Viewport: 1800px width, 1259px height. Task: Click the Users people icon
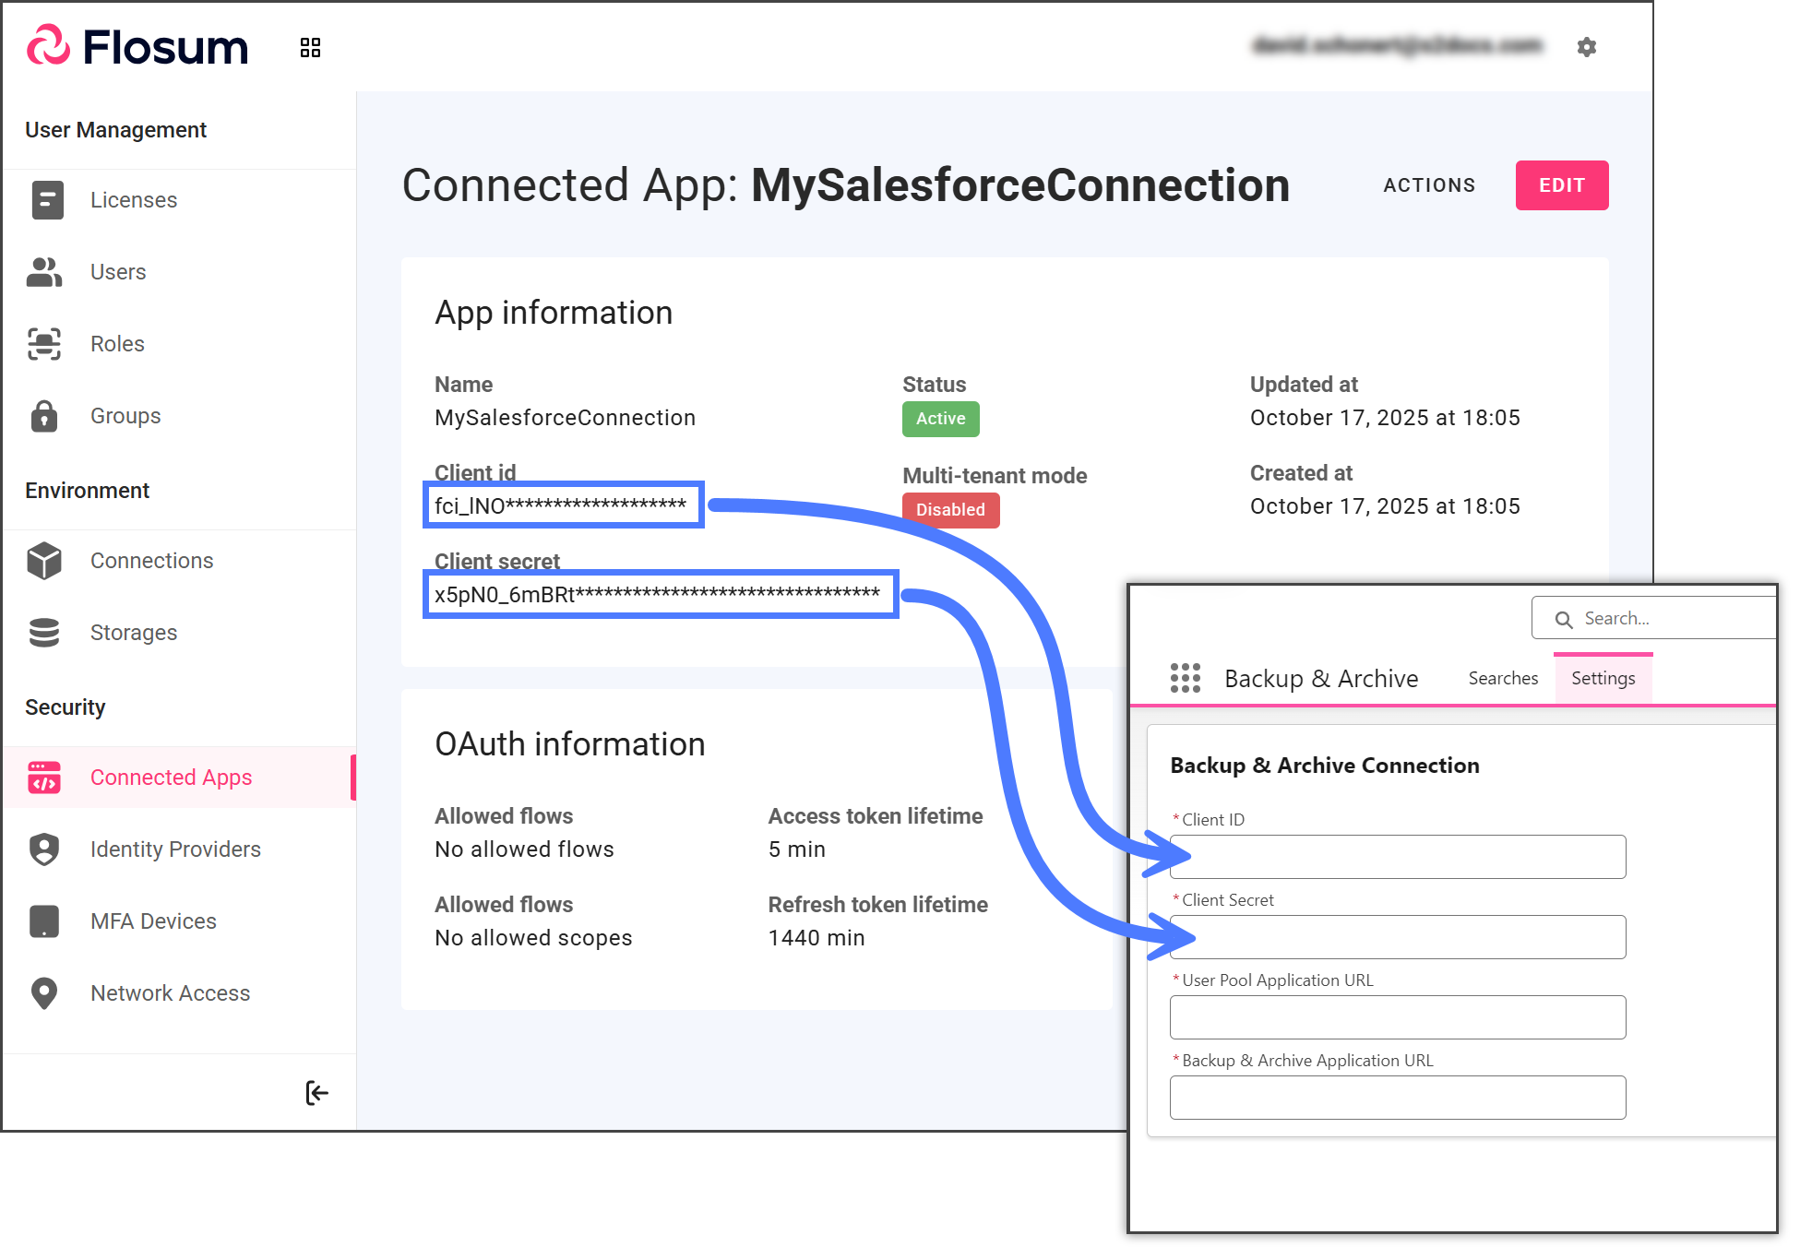[x=44, y=272]
